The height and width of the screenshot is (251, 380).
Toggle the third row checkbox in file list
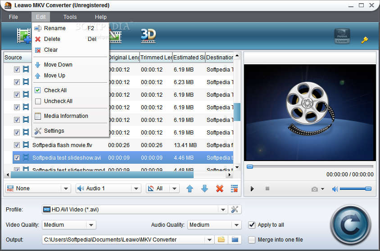pyautogui.click(x=17, y=95)
